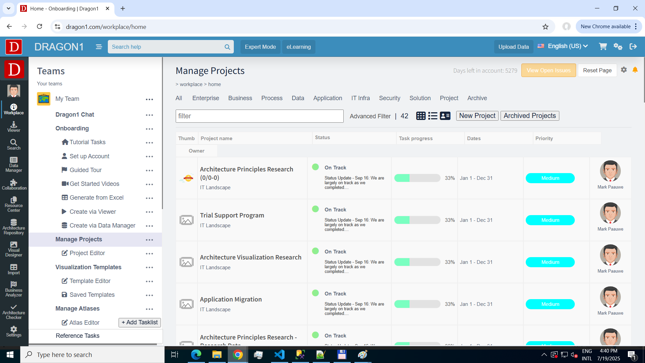Click the eLearning button
645x363 pixels.
(x=299, y=47)
